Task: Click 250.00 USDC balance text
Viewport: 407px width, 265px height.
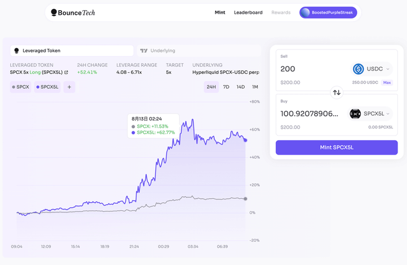Action: point(365,82)
